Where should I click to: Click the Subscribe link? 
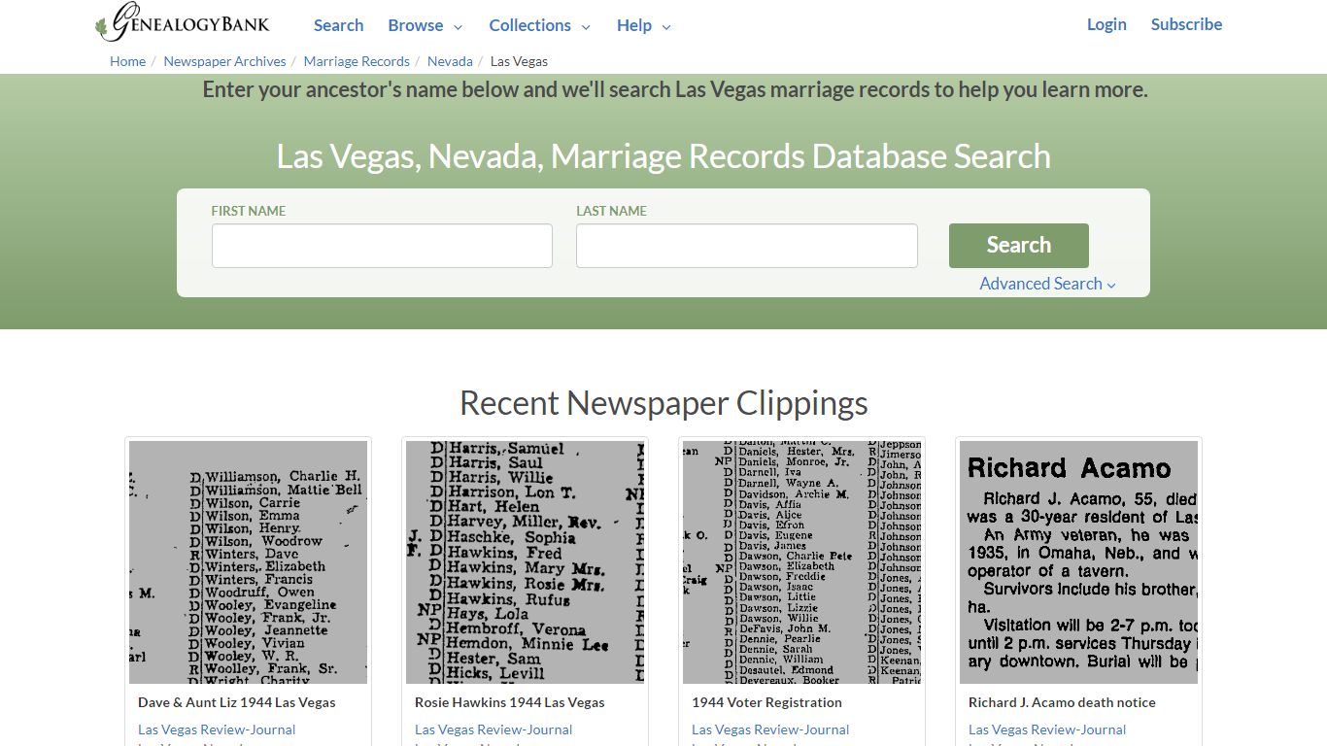coord(1186,24)
